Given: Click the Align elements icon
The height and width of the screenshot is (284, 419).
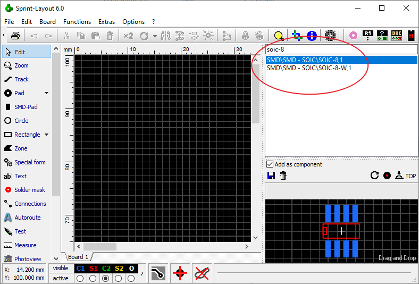Looking at the screenshot, I should (194, 36).
